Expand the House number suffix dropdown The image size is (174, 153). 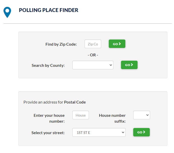[142, 115]
